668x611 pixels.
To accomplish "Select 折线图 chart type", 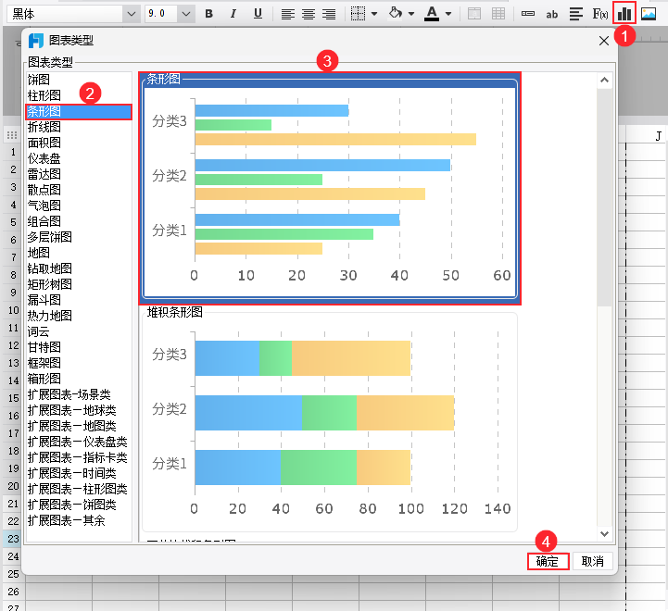I will coord(79,127).
